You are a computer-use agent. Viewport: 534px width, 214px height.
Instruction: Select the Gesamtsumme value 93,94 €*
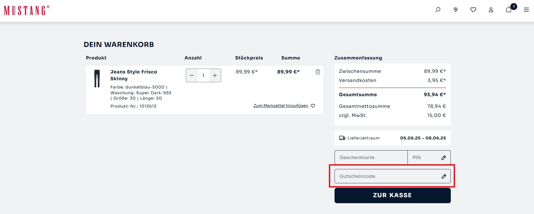[x=435, y=94]
